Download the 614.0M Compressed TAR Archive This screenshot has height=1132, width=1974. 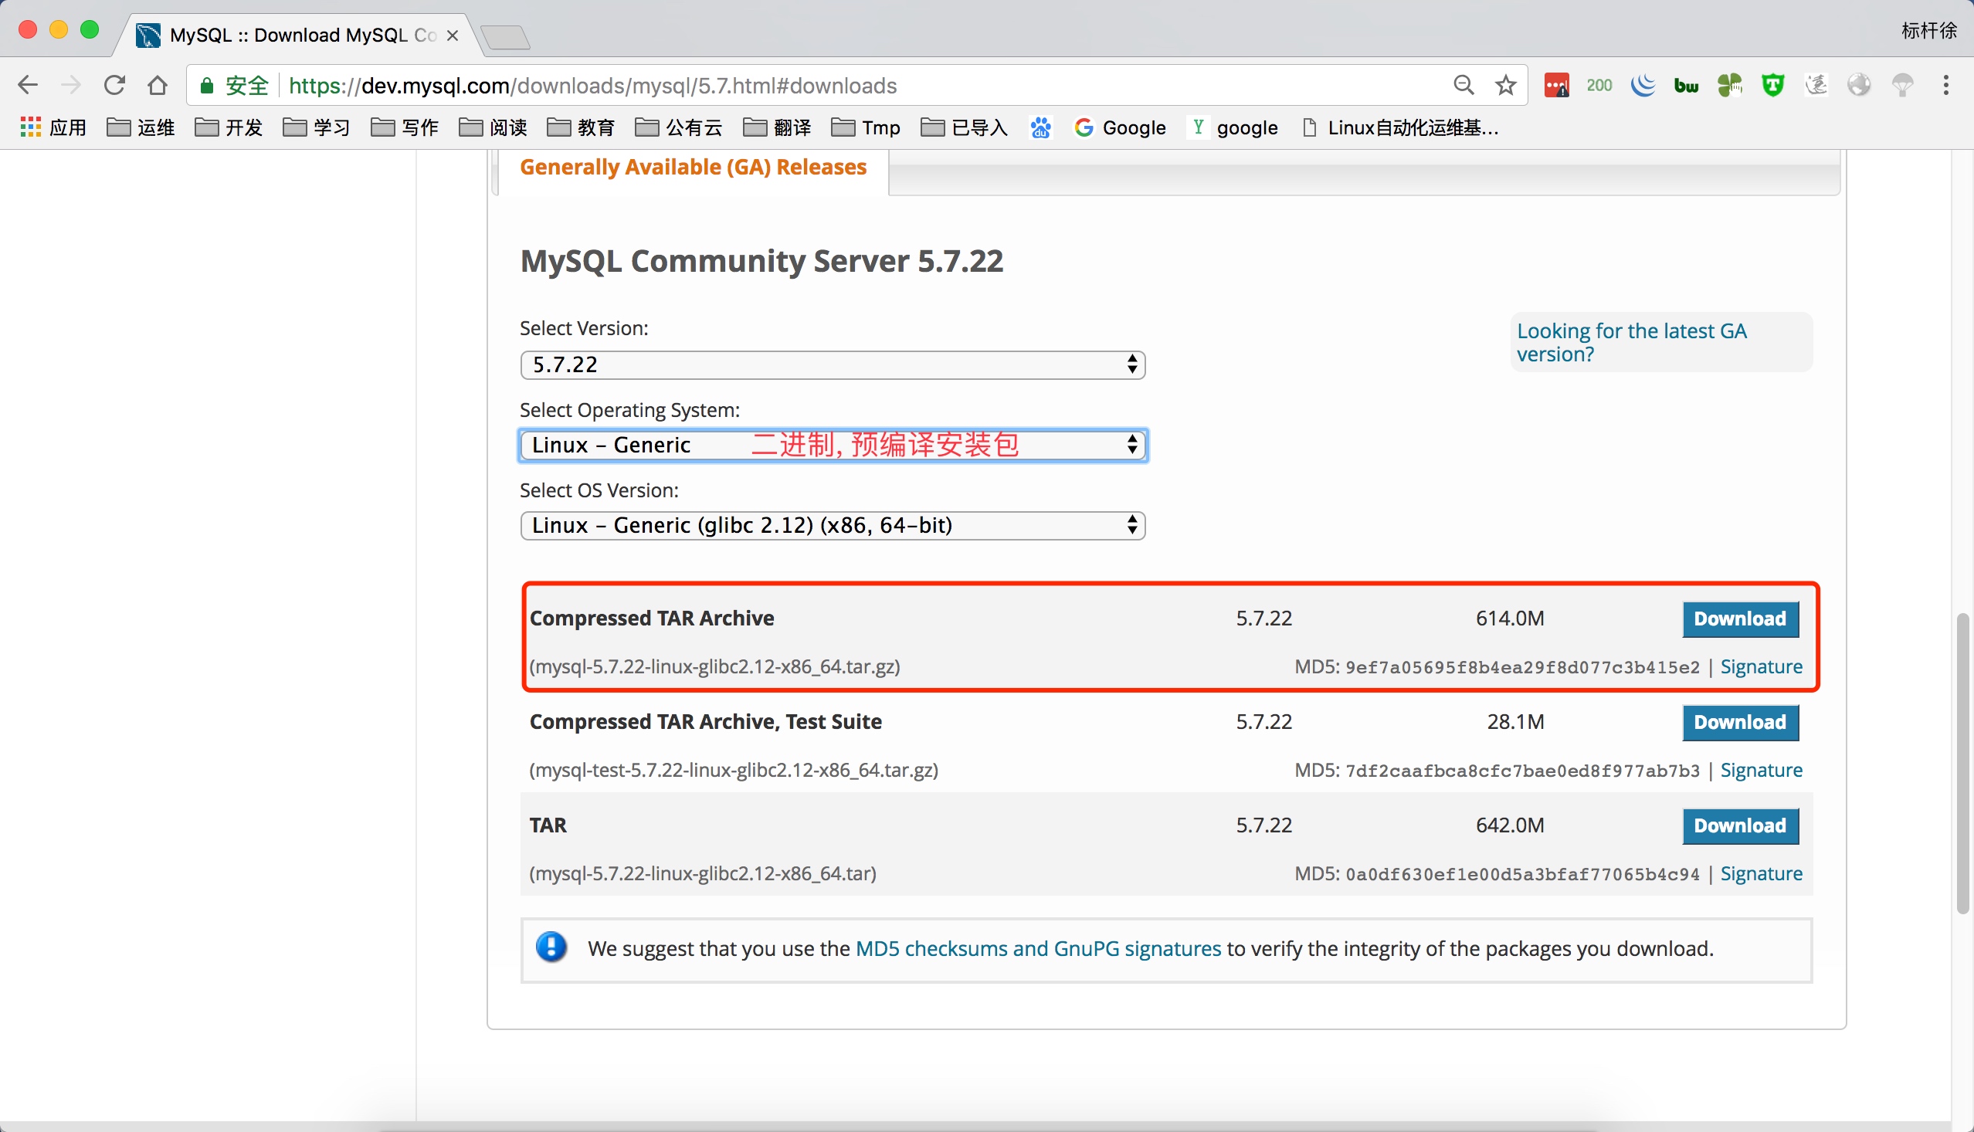click(x=1740, y=619)
